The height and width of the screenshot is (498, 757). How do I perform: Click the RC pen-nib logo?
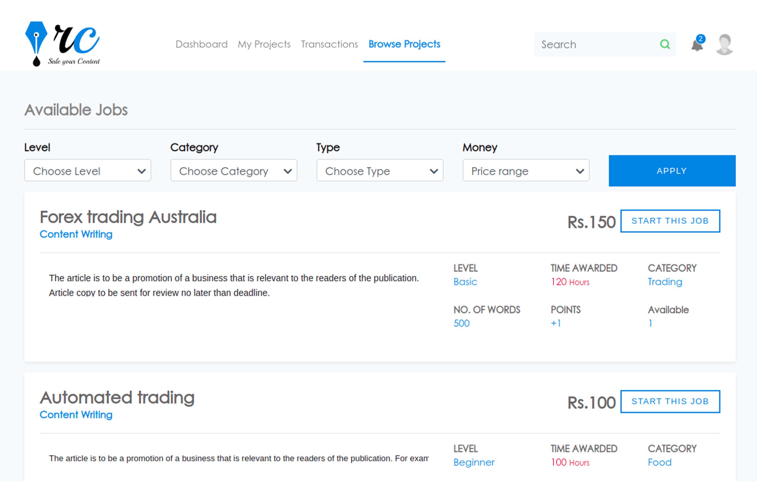pos(63,44)
